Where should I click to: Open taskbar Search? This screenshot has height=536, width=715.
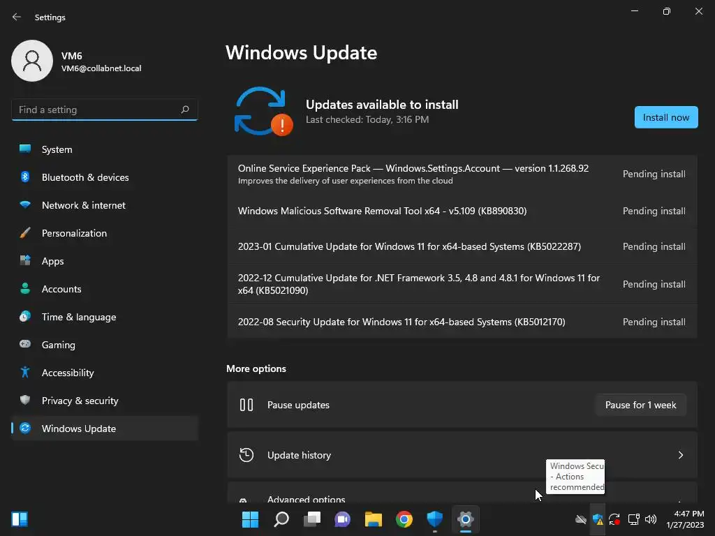[281, 519]
